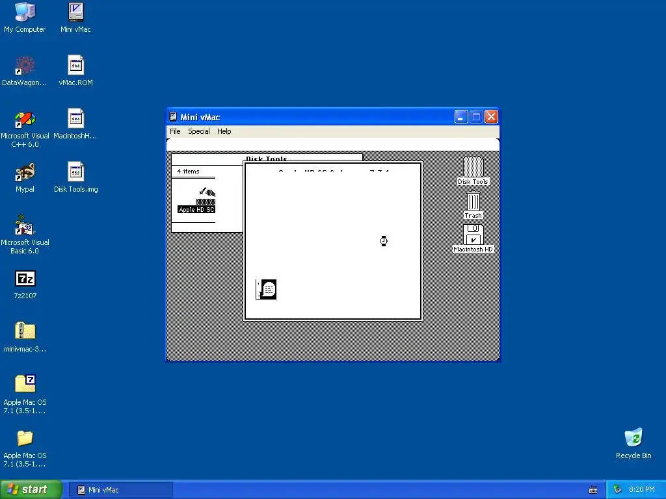Click keyboard icon in system tray

[x=593, y=490]
